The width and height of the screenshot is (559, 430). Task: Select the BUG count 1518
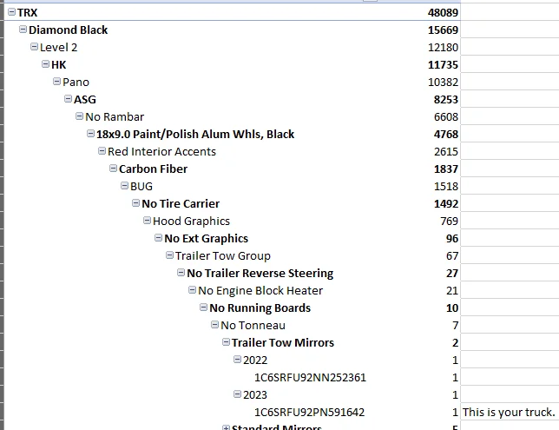point(445,186)
